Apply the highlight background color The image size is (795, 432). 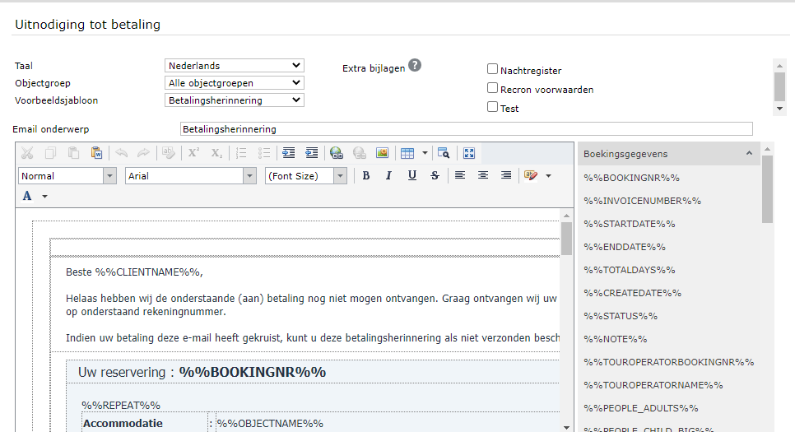pos(531,175)
